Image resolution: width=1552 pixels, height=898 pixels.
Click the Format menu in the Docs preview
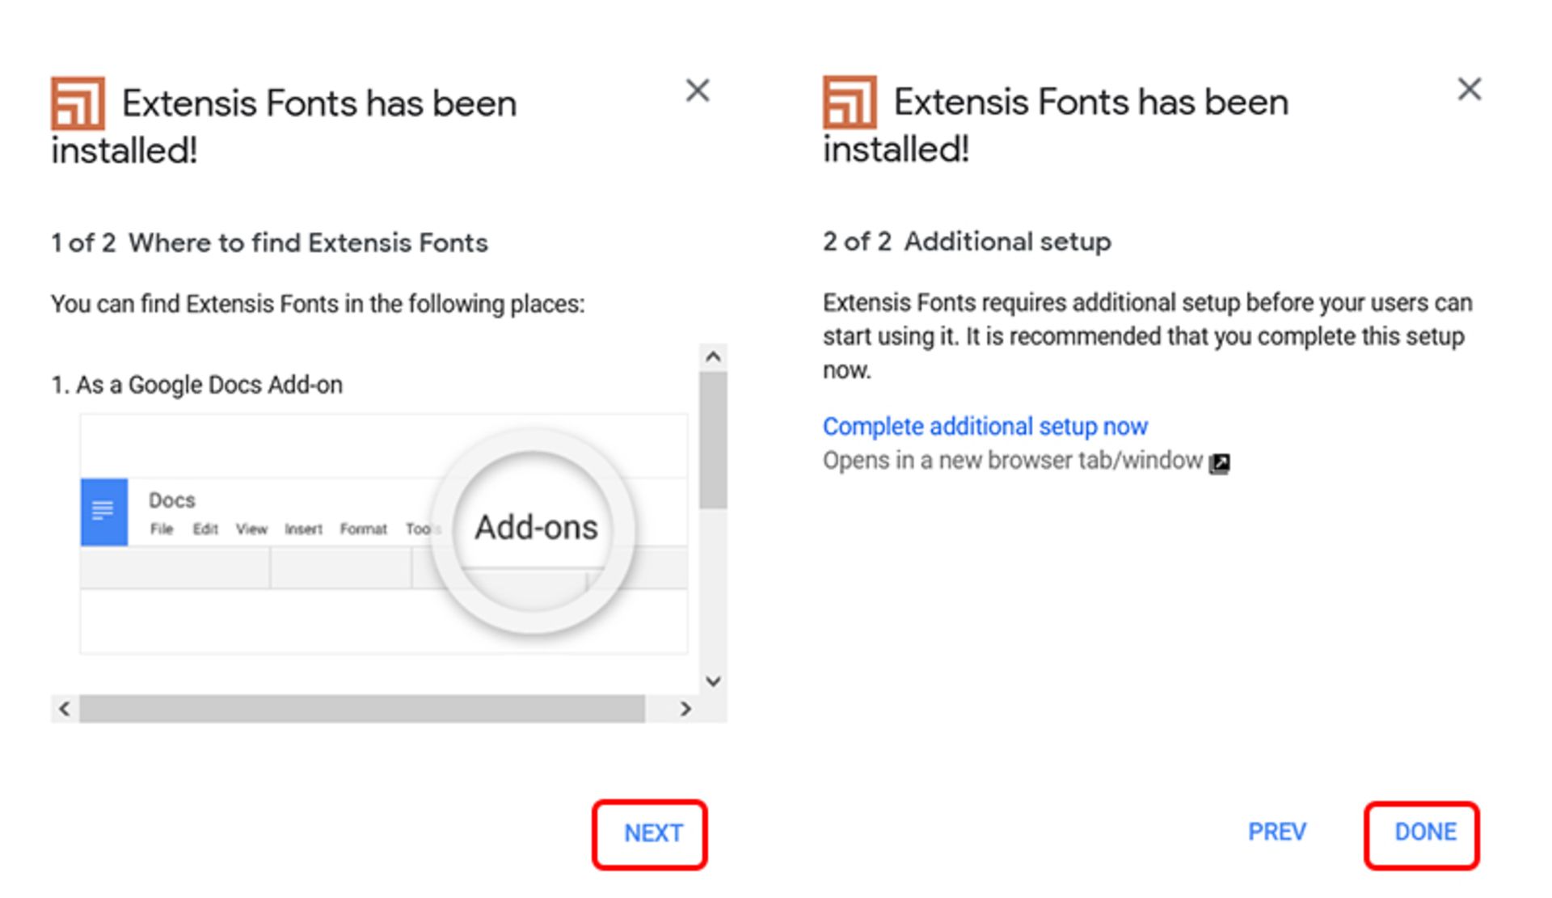pyautogui.click(x=363, y=529)
